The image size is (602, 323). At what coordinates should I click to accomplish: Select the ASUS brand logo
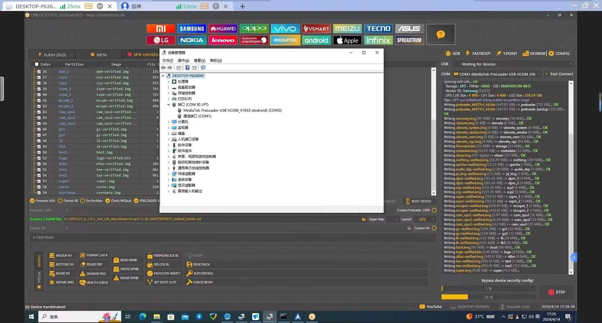tap(409, 29)
